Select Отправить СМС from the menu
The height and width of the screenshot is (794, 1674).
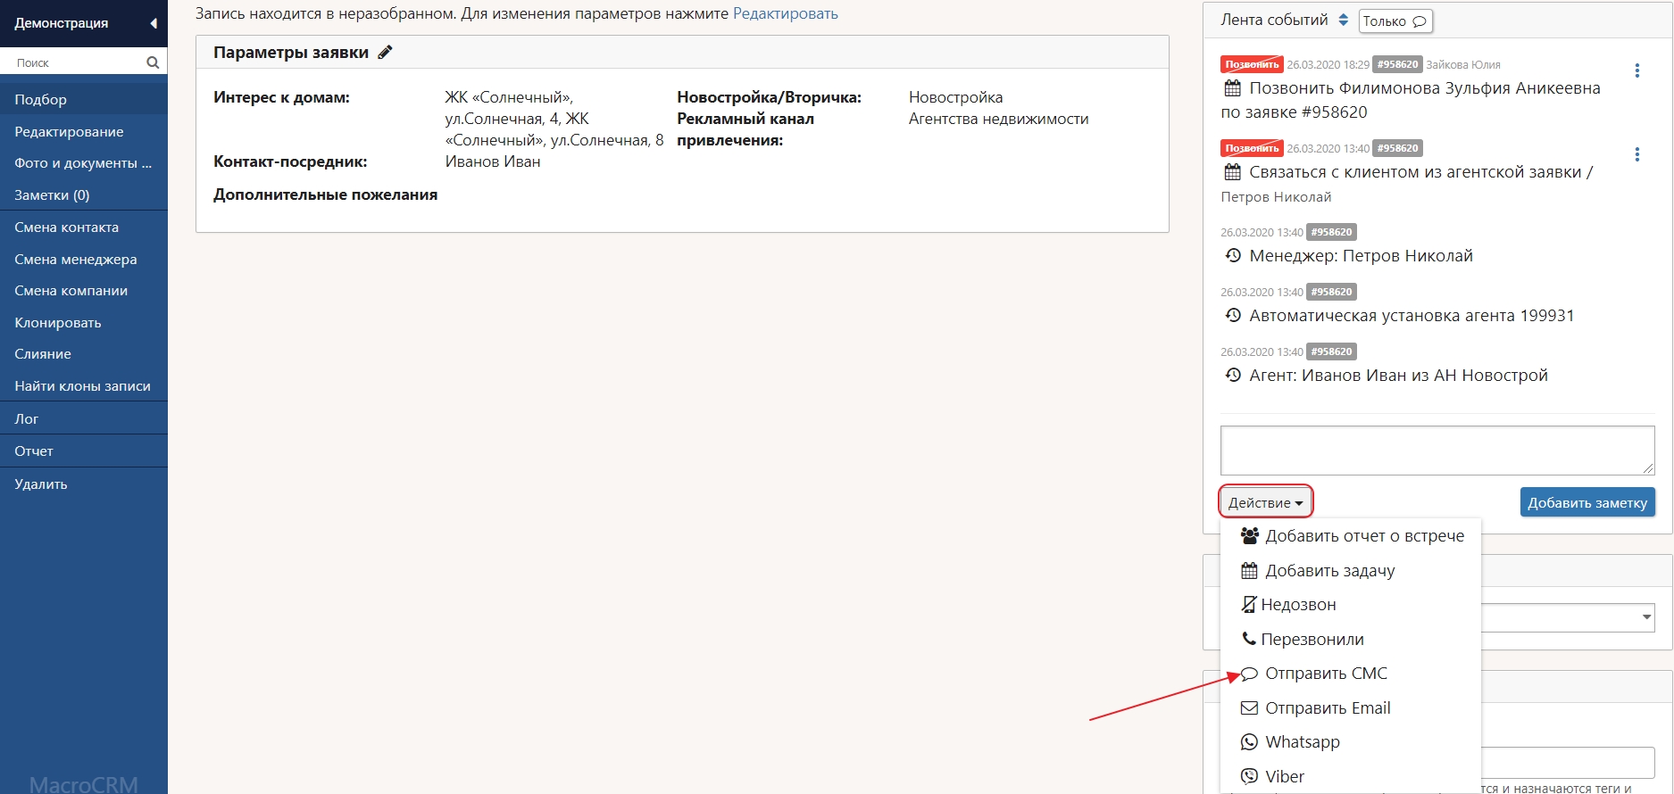(x=1326, y=674)
